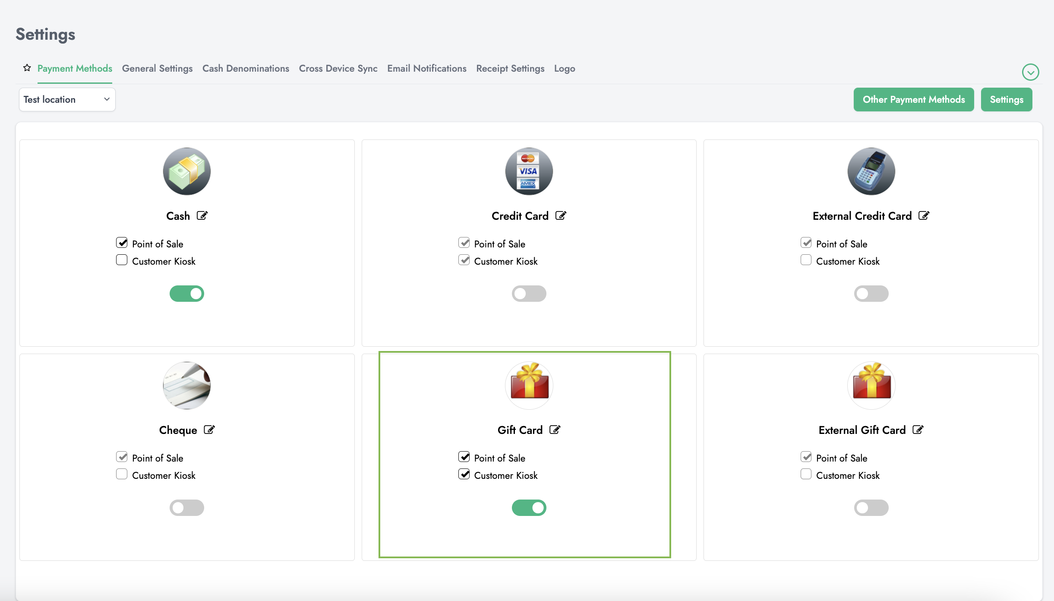Screen dimensions: 1054x601
Task: Click the Other Payment Methods button
Action: [913, 99]
